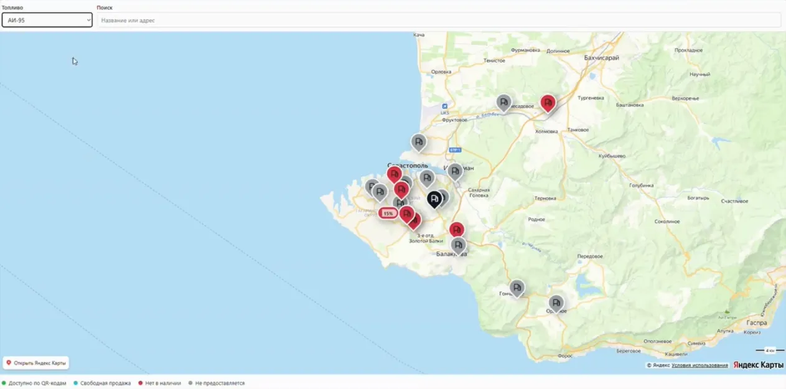Click the gray fuel marker near Гончарное
This screenshot has height=389, width=786.
[517, 288]
